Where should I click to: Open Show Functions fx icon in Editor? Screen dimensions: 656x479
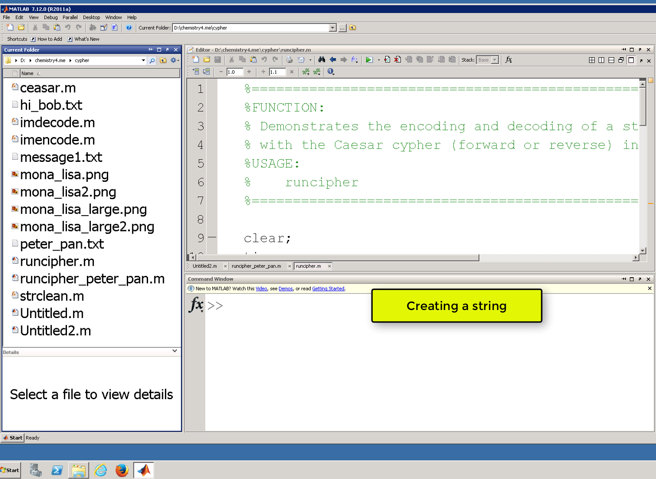click(x=354, y=60)
